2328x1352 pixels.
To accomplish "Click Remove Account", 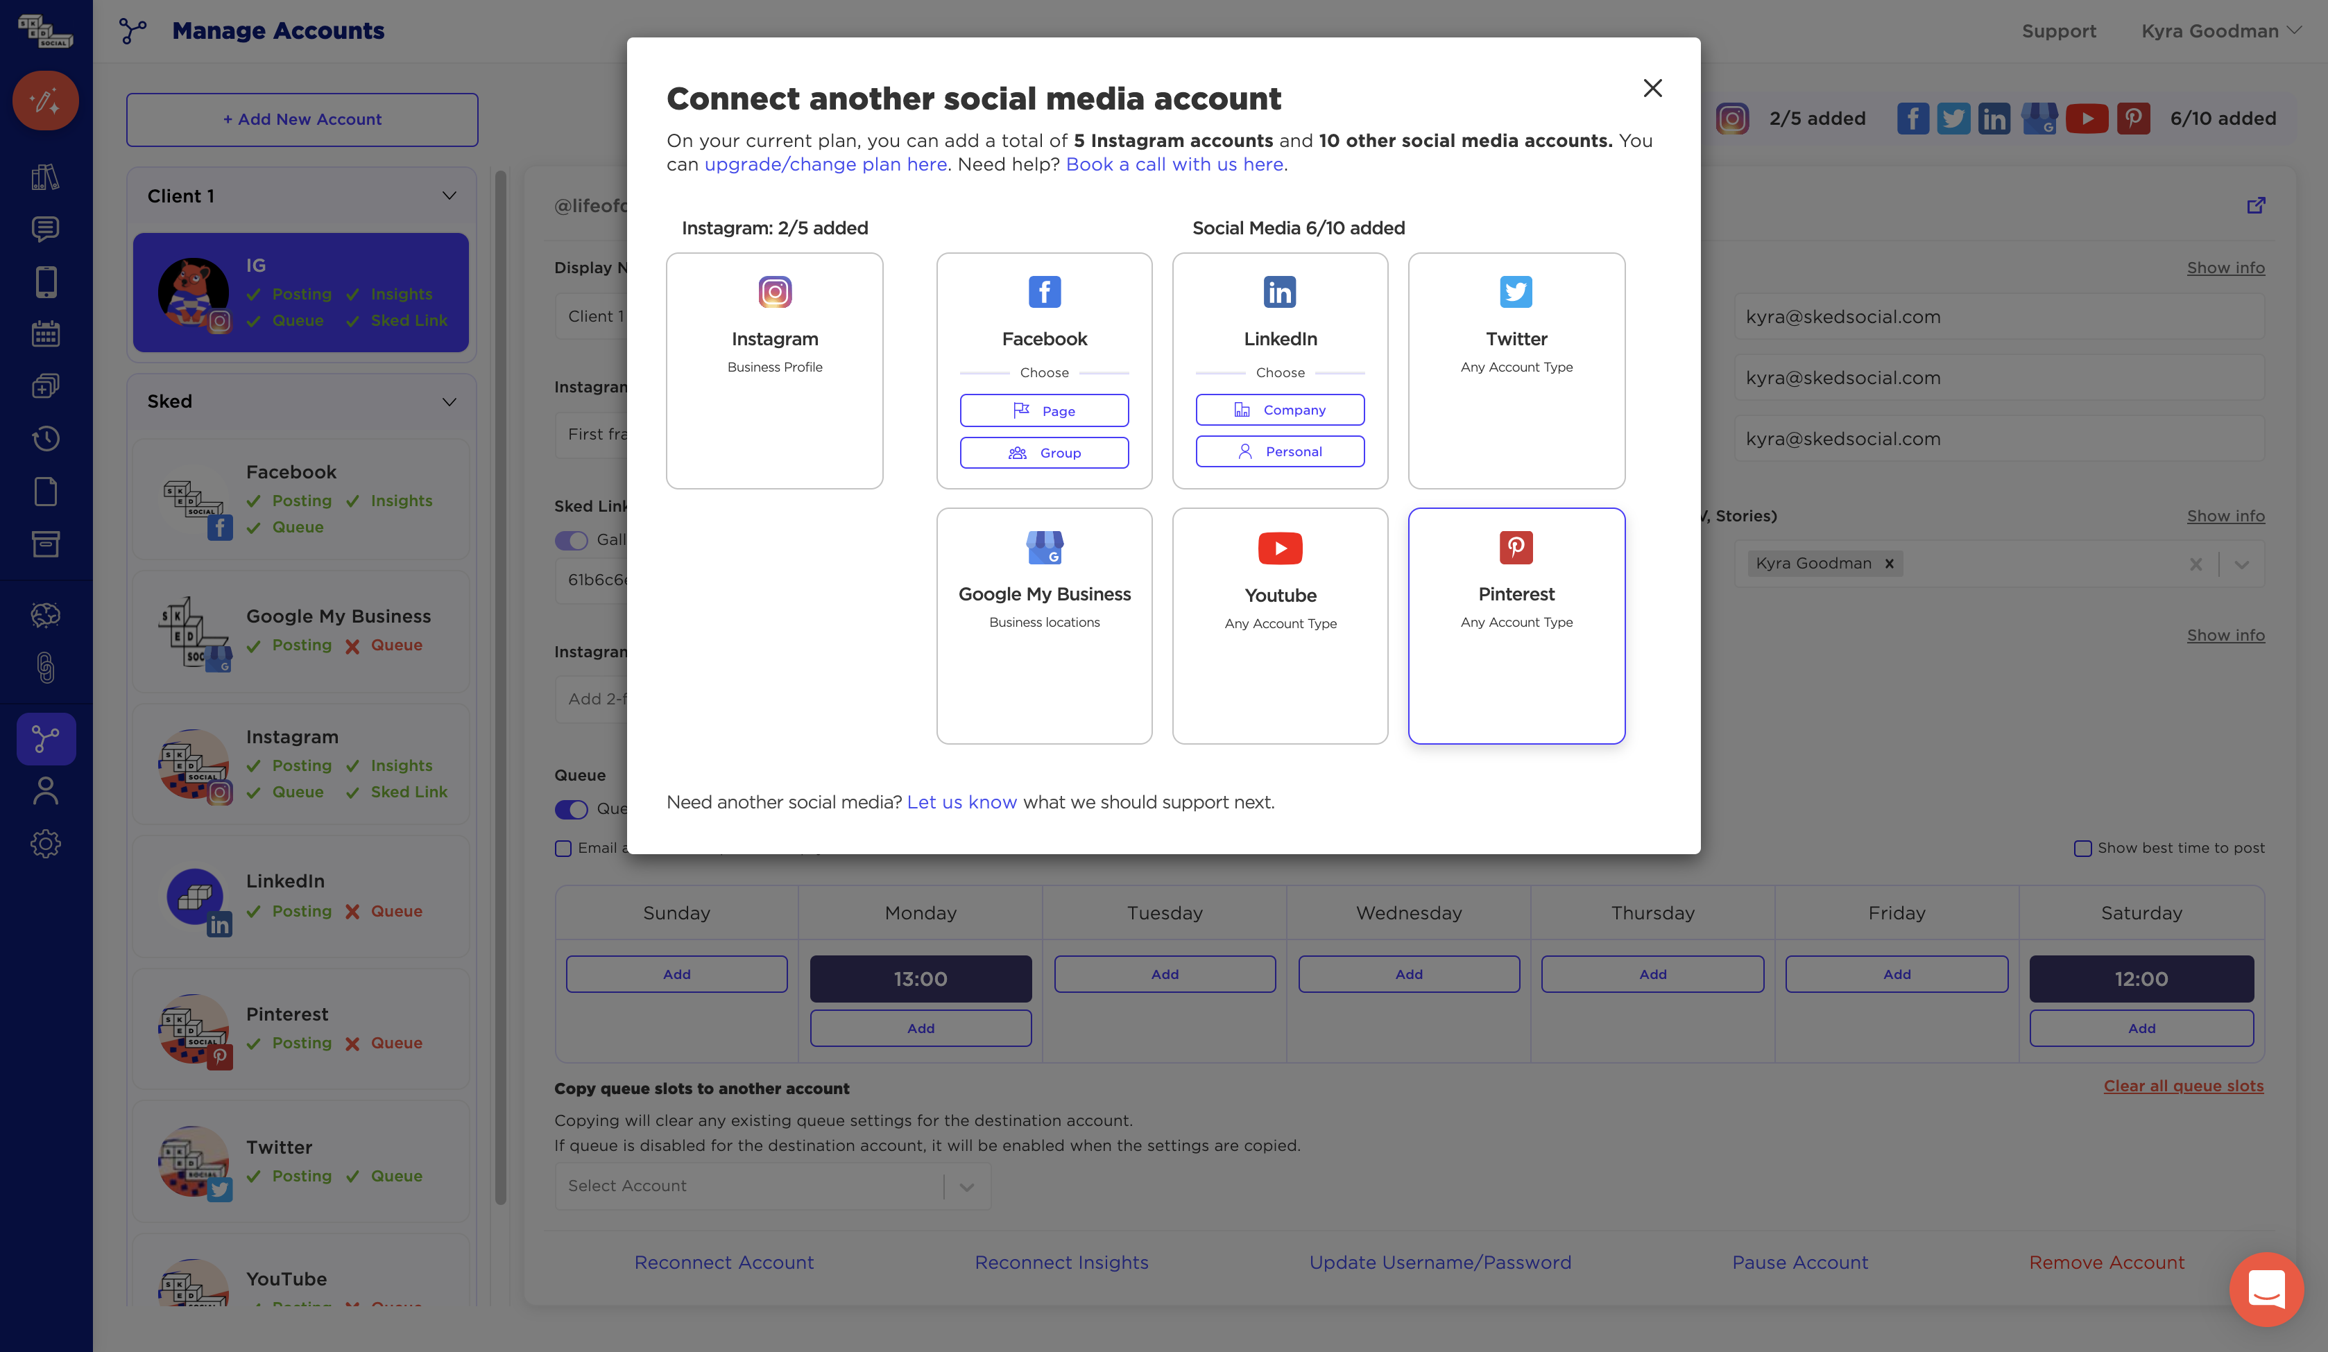I will tap(2106, 1263).
